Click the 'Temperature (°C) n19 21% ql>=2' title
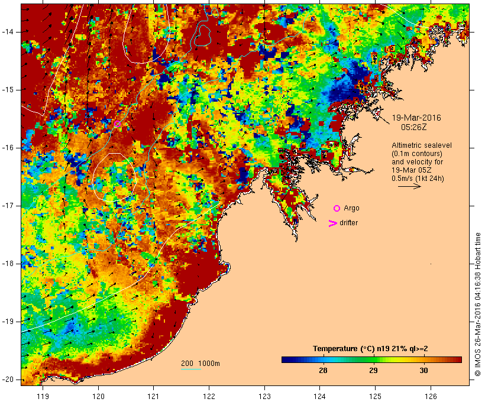485x402 pixels. click(x=370, y=349)
